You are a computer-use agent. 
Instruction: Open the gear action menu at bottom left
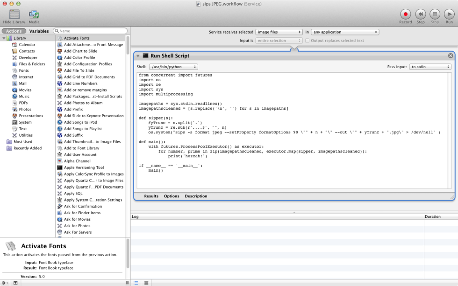(x=4, y=282)
